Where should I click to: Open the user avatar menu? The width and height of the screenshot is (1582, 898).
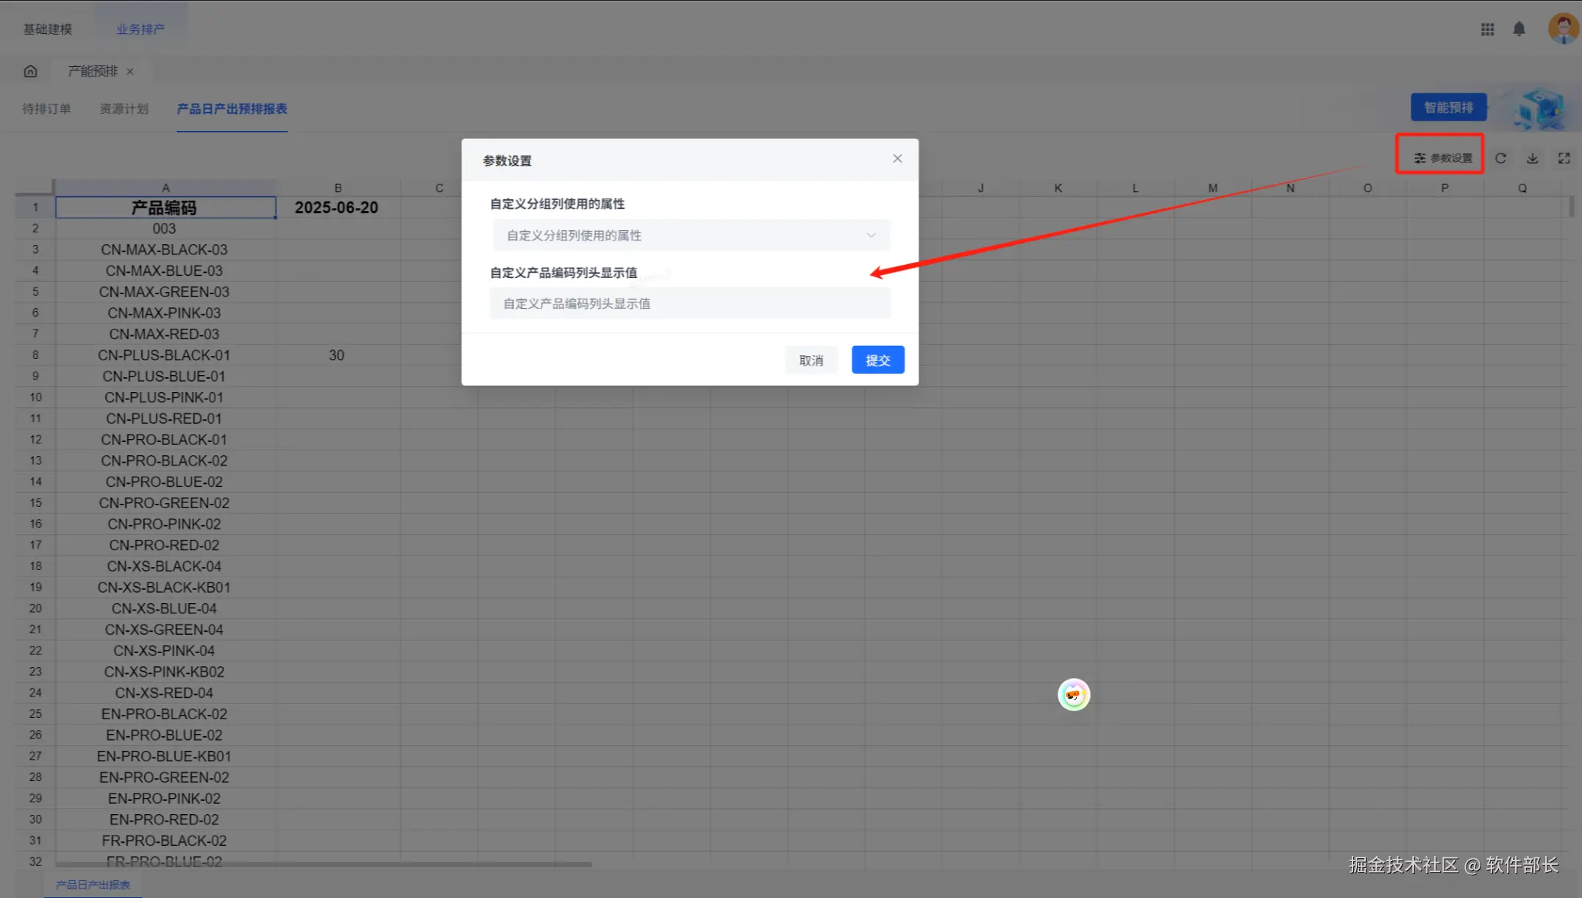click(1563, 29)
